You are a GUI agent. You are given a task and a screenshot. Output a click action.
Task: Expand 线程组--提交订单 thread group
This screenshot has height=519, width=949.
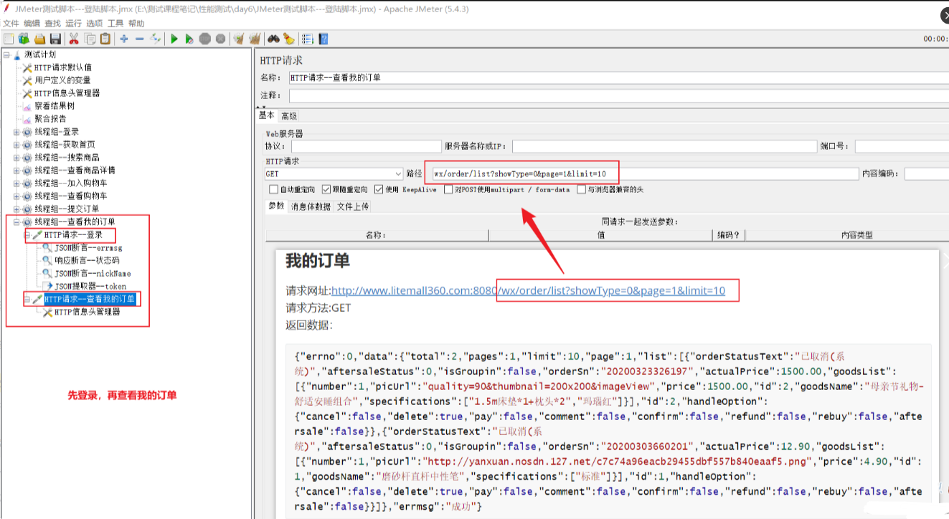(x=16, y=209)
